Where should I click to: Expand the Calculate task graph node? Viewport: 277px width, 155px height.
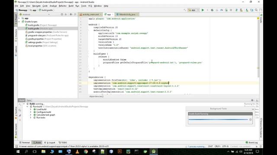(31, 115)
